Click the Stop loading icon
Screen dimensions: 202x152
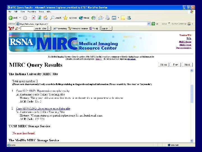(34, 18)
